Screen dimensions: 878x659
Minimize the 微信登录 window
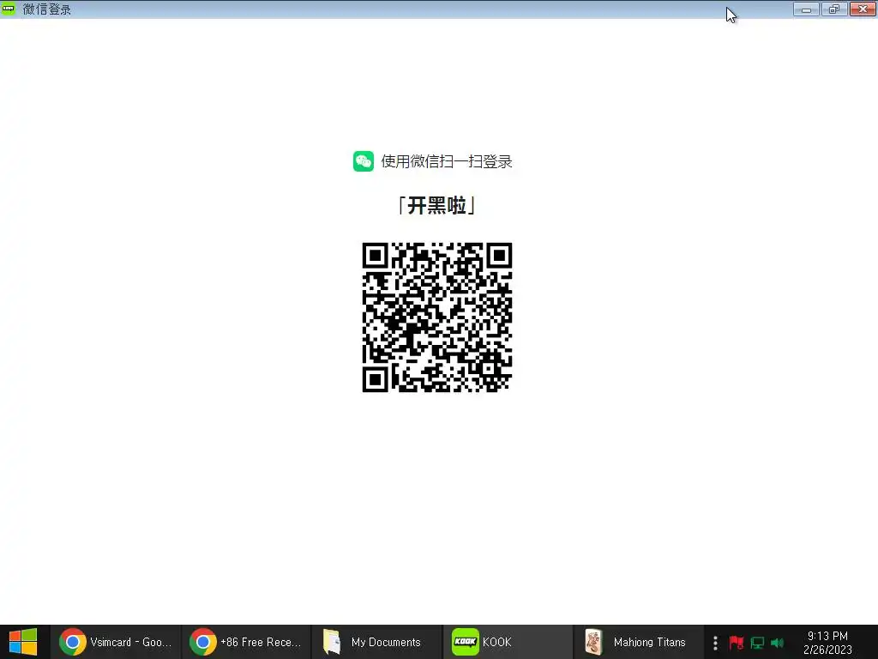click(x=806, y=9)
